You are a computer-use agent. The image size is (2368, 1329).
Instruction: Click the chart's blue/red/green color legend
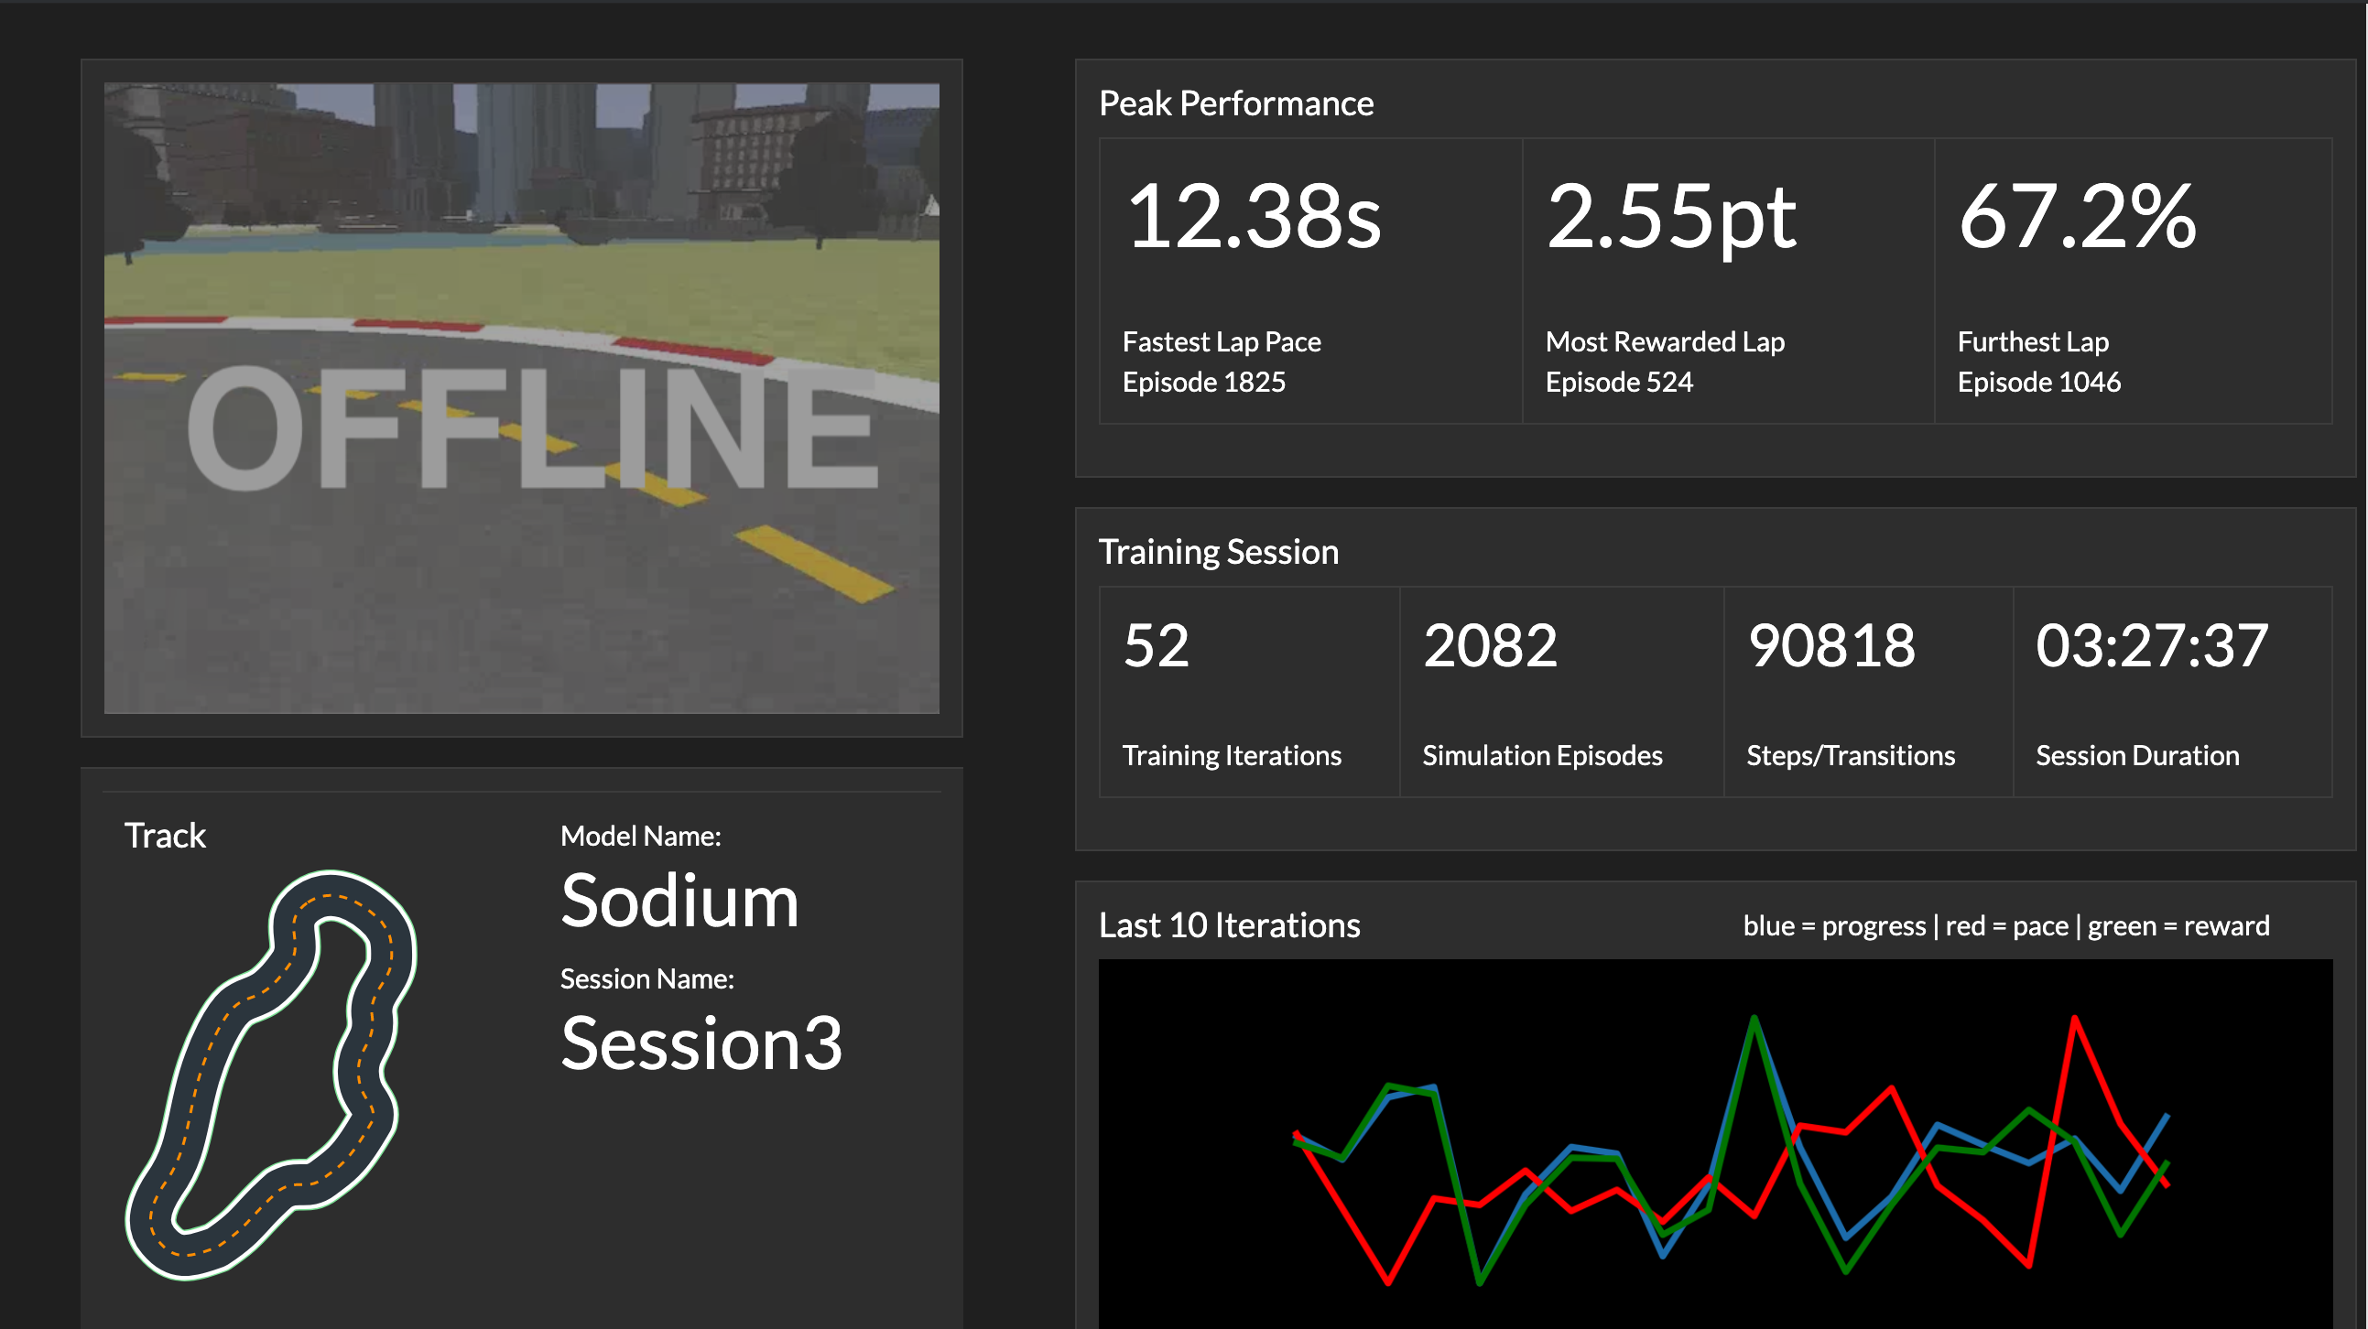(x=2004, y=925)
